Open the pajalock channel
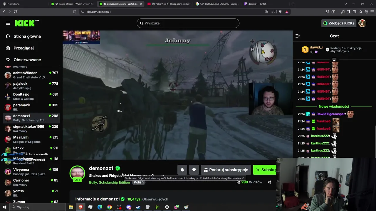This screenshot has height=211, width=376. 31,86
